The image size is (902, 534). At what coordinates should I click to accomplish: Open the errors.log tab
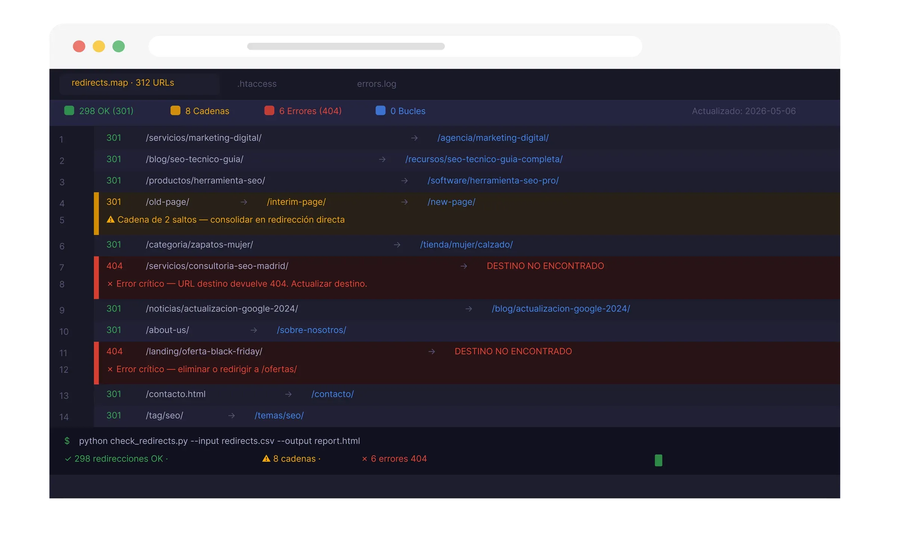pos(377,84)
